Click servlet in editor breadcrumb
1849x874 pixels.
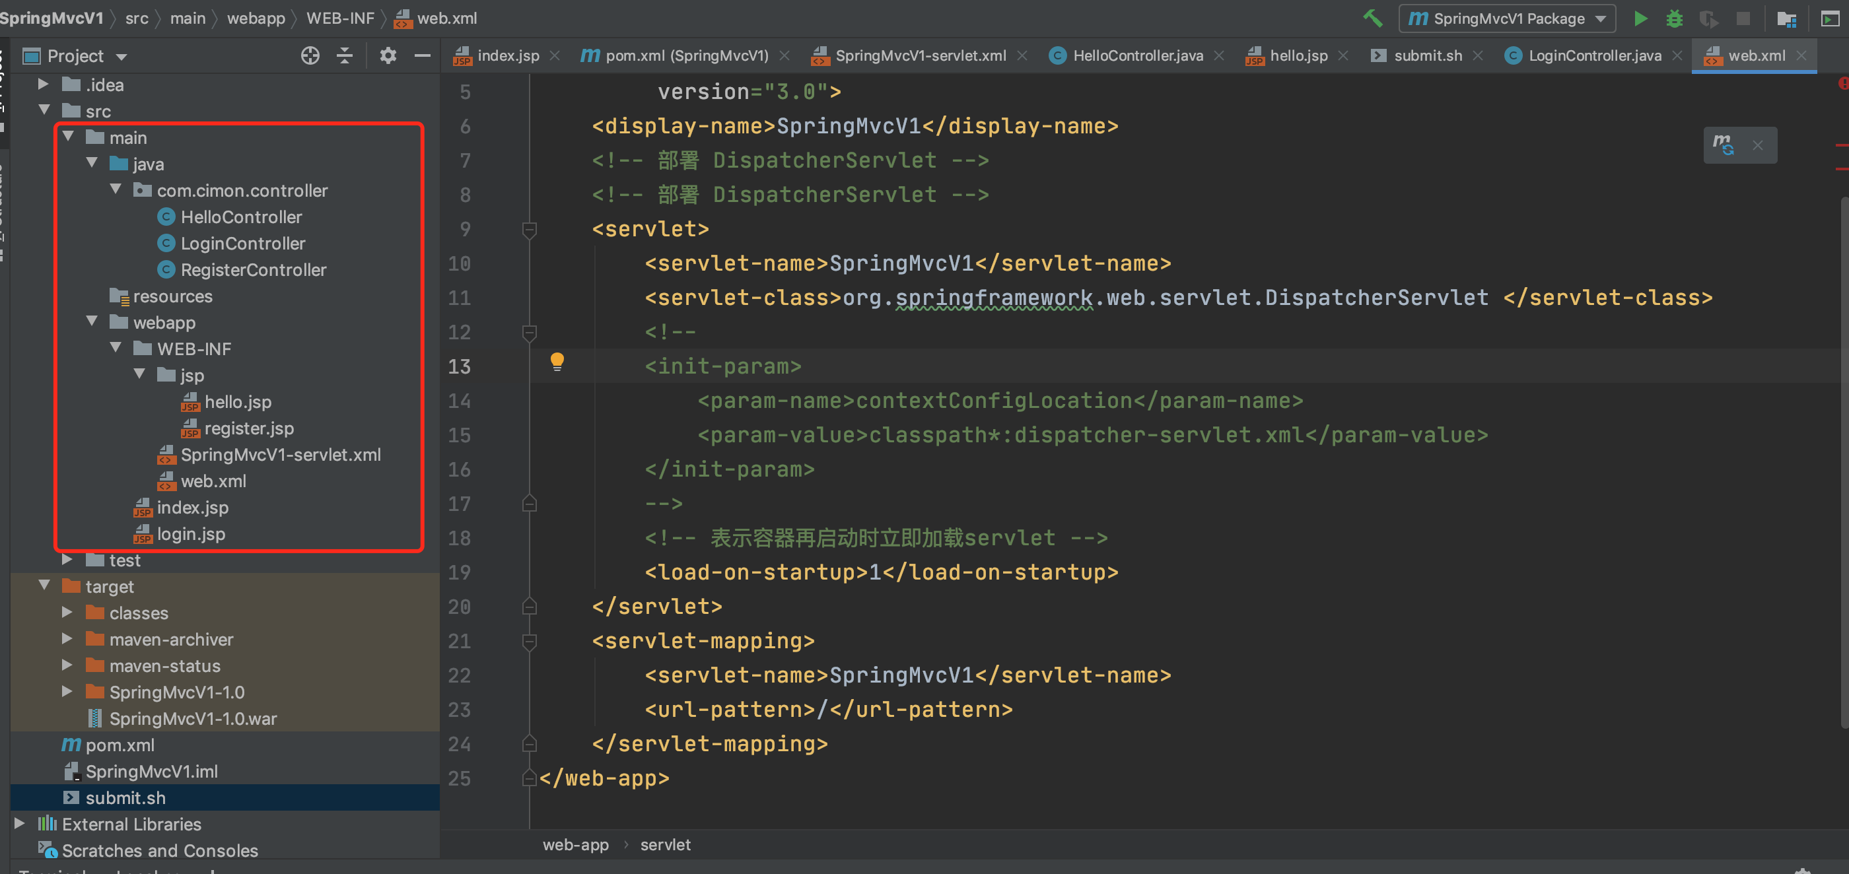coord(665,844)
